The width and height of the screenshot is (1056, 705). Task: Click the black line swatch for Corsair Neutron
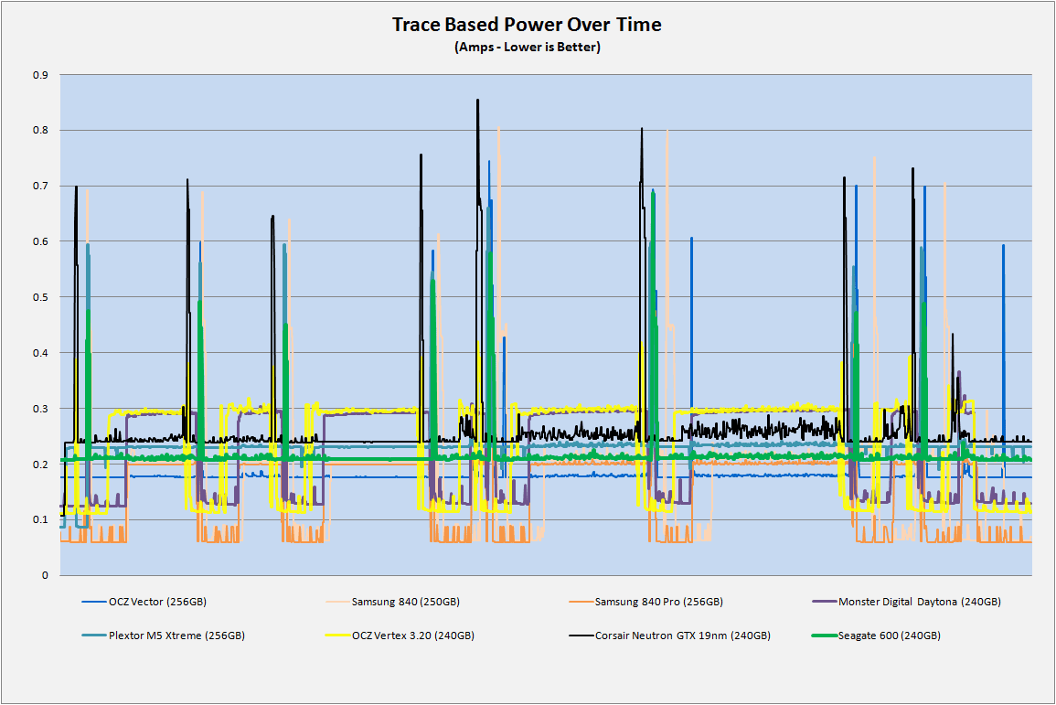tap(580, 636)
